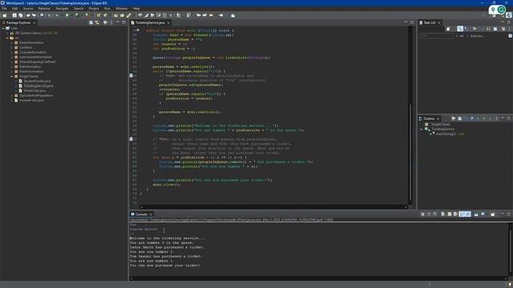
Task: Click the Java perspective icon top right
Action: click(509, 15)
